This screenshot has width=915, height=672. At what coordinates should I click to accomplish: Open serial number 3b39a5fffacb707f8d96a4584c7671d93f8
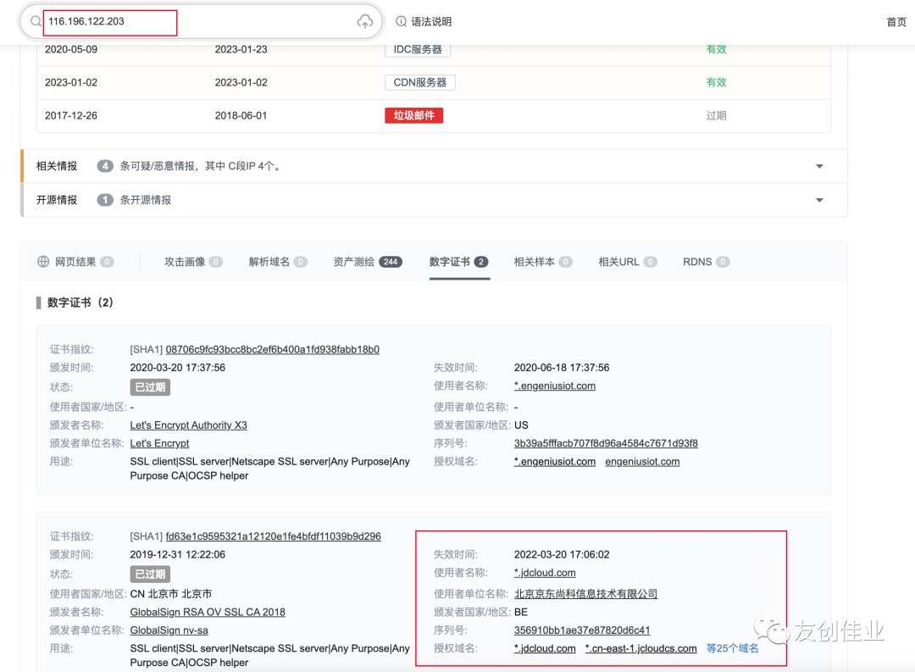(606, 443)
